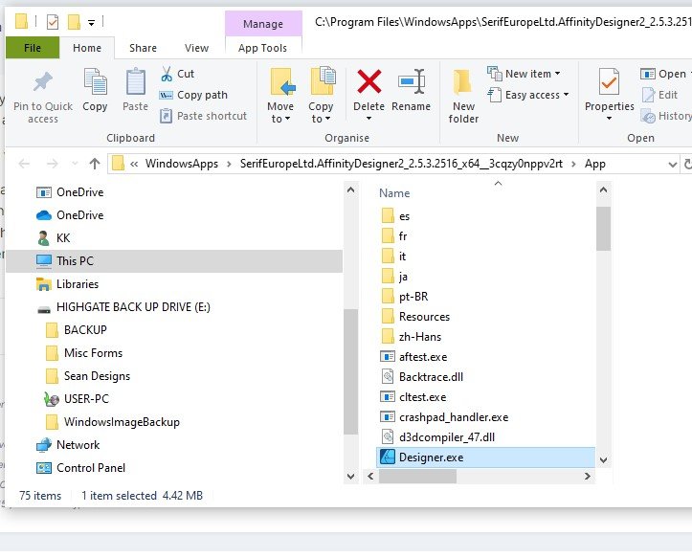This screenshot has height=558, width=692.
Task: Delete the selected file
Action: (368, 91)
